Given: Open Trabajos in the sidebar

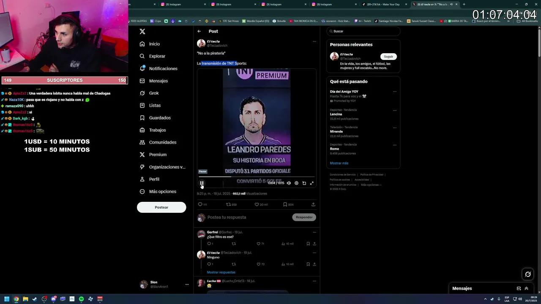Looking at the screenshot, I should coord(153,130).
